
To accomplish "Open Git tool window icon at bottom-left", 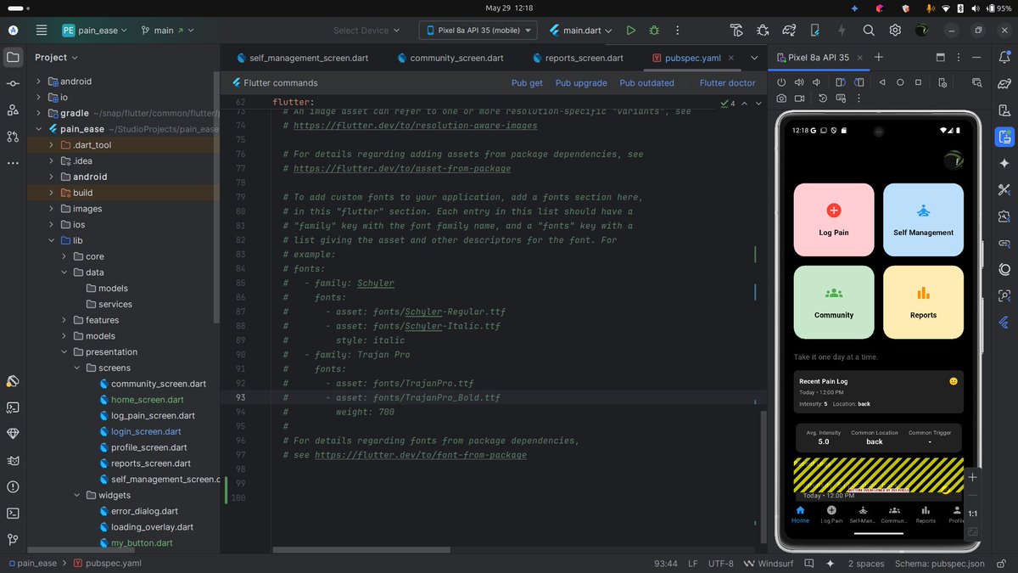I will 13,539.
